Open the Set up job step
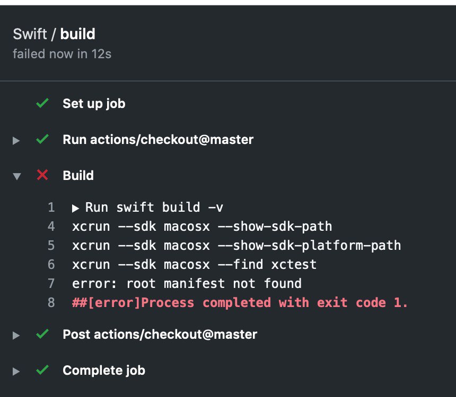The width and height of the screenshot is (456, 397). [94, 104]
